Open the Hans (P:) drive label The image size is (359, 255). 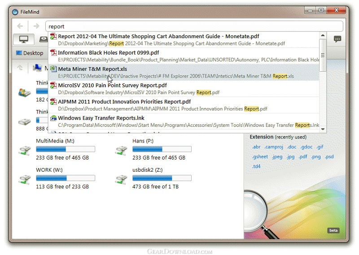tap(143, 141)
